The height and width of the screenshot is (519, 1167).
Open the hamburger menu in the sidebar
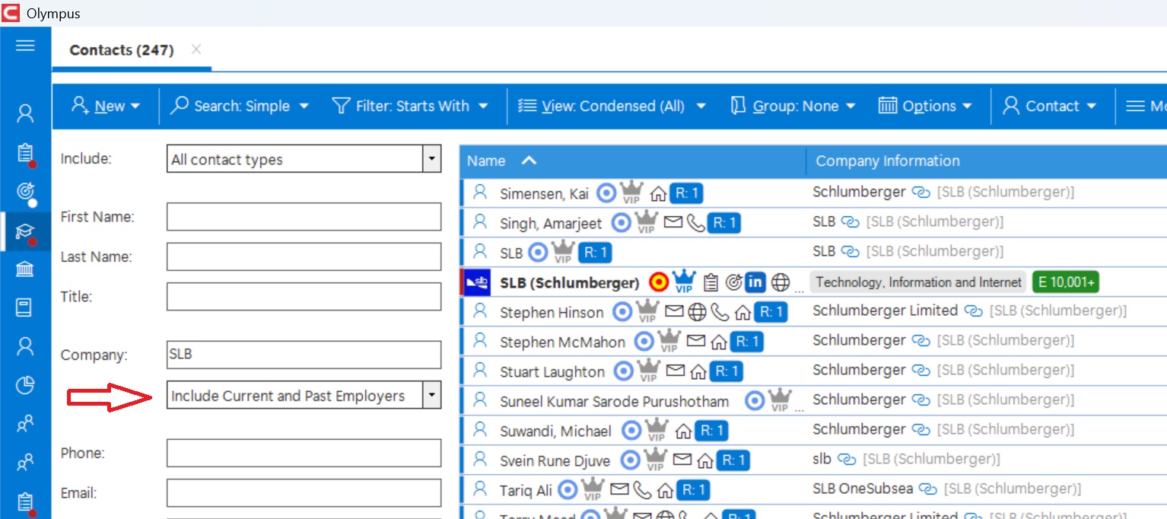(x=25, y=46)
